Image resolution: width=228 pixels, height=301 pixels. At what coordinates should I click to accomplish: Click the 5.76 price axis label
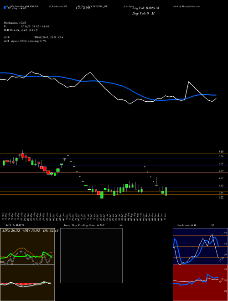(x=221, y=156)
